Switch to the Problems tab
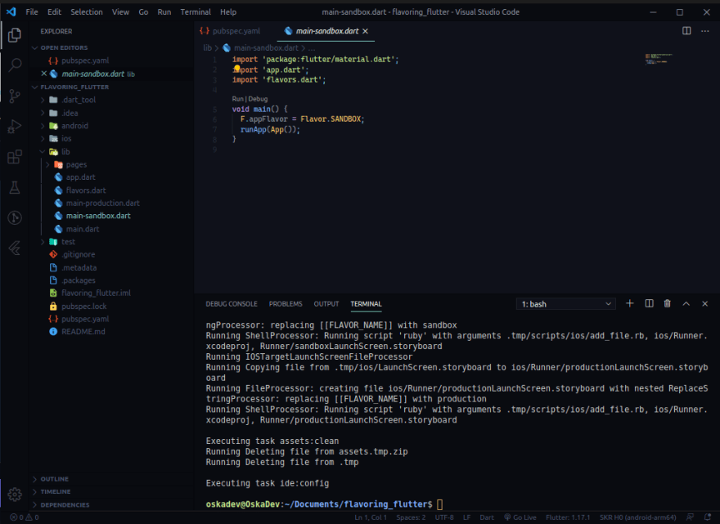 [286, 304]
